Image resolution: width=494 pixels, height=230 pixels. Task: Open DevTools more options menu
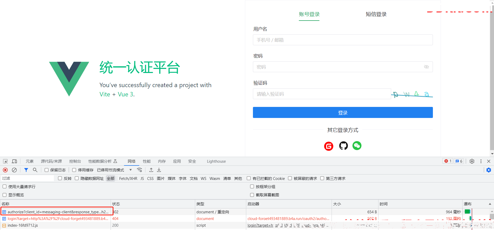point(481,161)
